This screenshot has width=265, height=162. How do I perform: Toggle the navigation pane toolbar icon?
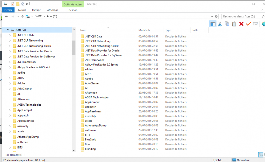(213, 24)
